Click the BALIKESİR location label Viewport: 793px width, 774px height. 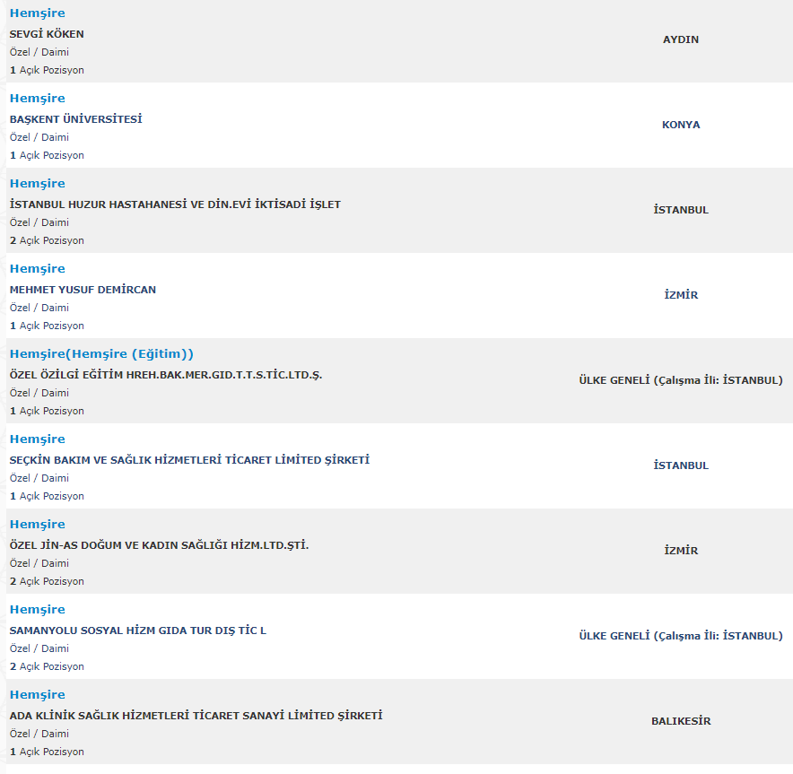click(681, 721)
